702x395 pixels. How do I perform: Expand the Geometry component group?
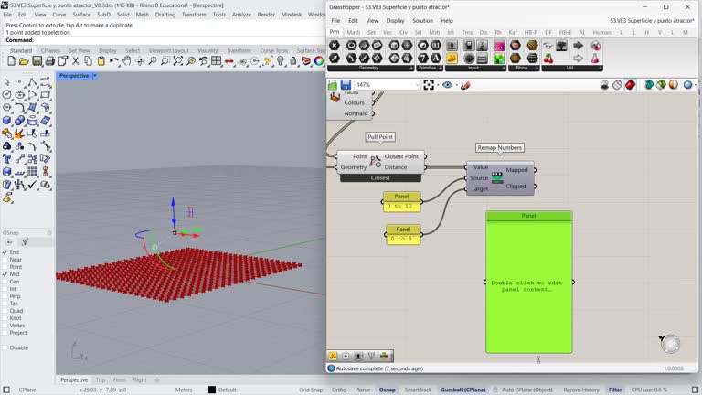coord(411,68)
